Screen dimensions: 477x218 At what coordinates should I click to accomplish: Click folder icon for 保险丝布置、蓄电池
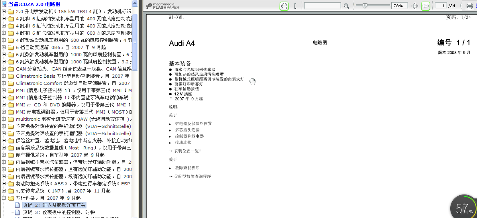click(x=11, y=141)
